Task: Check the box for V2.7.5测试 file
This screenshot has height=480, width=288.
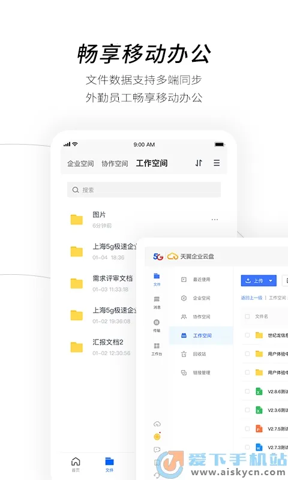Action: coord(247,428)
